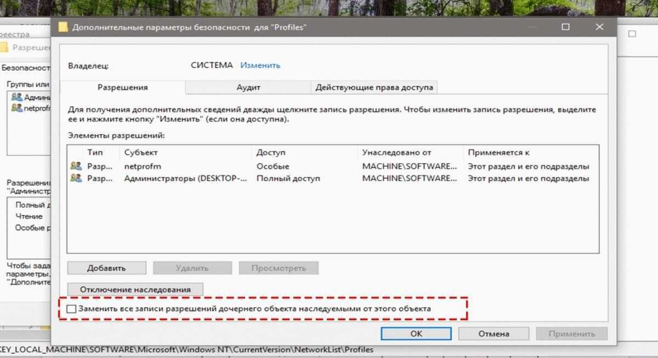
Task: Click the Отключение наследования button
Action: [135, 289]
